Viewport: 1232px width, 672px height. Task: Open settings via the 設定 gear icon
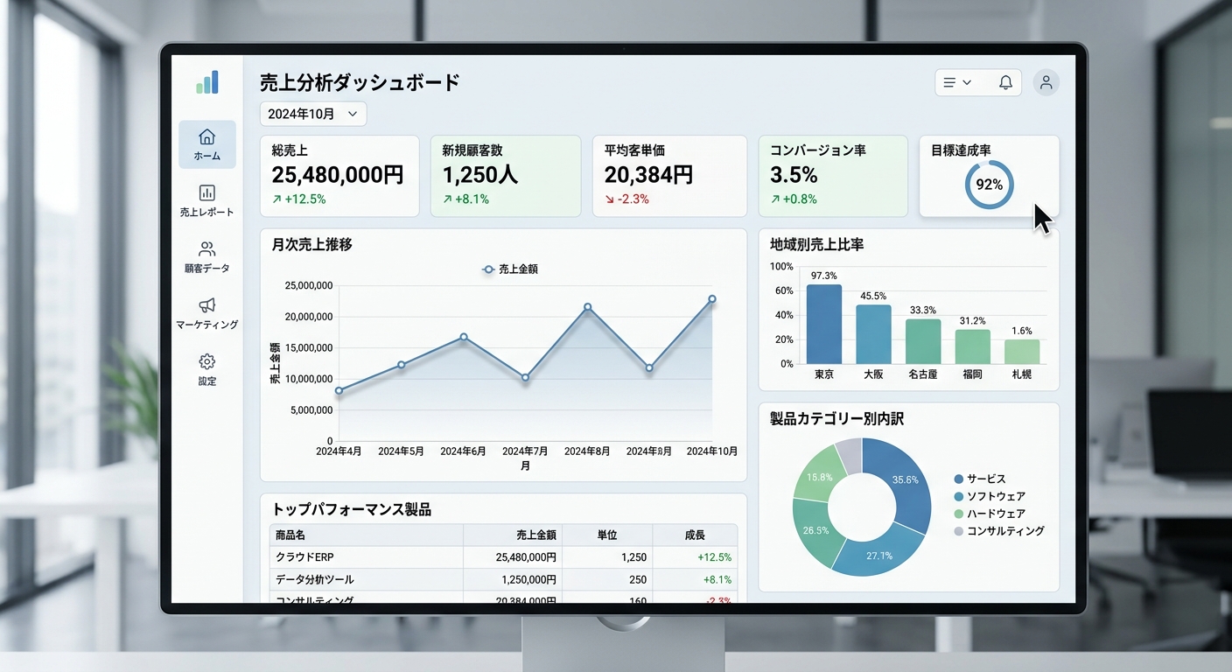click(x=206, y=361)
